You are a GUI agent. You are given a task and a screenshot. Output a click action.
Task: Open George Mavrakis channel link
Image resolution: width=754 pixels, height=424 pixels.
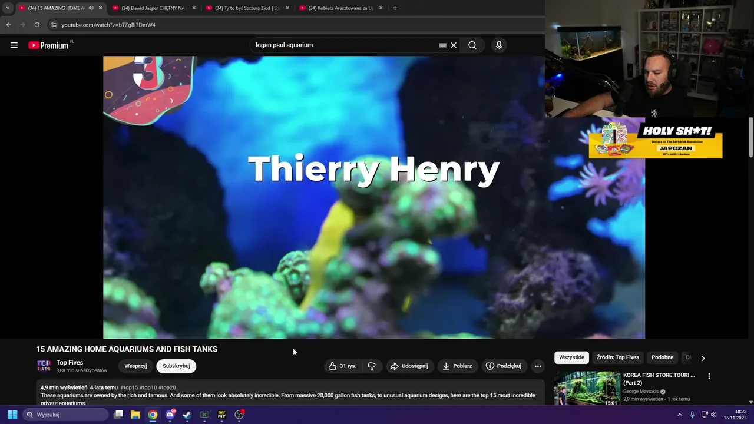tap(641, 392)
